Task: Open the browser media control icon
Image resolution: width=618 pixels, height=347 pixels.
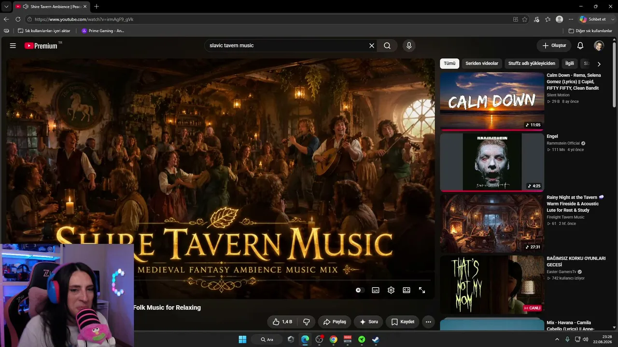Action: pos(536,19)
